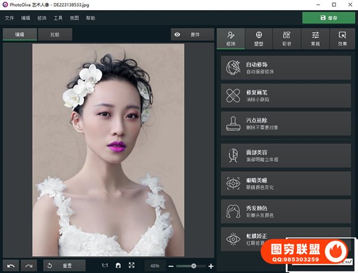The width and height of the screenshot is (358, 273).
Task: Click the redo arrow icon
Action: pos(28,265)
